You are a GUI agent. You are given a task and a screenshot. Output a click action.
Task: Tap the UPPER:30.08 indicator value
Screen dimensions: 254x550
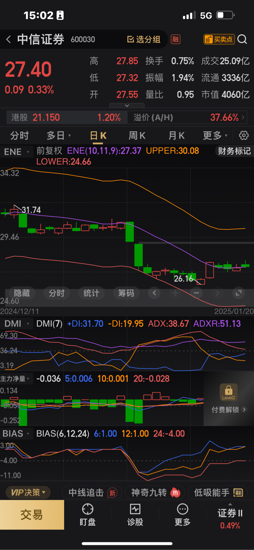pyautogui.click(x=172, y=151)
